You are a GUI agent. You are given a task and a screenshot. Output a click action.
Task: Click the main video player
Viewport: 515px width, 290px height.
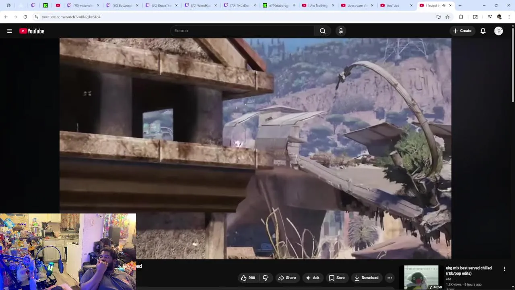click(x=255, y=148)
